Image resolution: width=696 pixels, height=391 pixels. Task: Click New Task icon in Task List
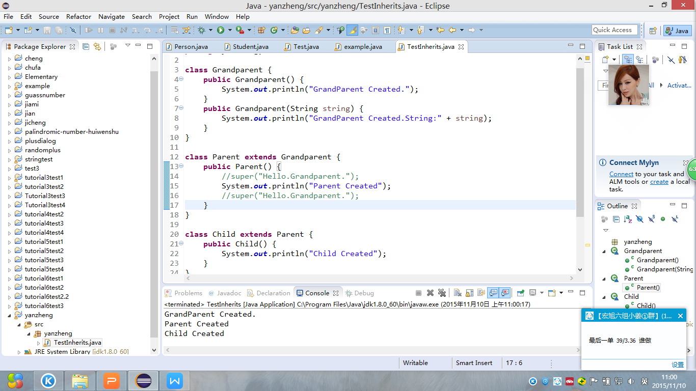pos(605,60)
